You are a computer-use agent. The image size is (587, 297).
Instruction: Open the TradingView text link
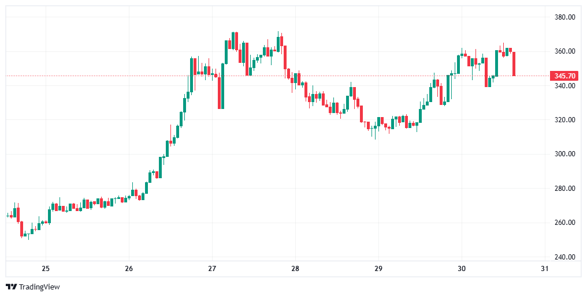coord(39,287)
